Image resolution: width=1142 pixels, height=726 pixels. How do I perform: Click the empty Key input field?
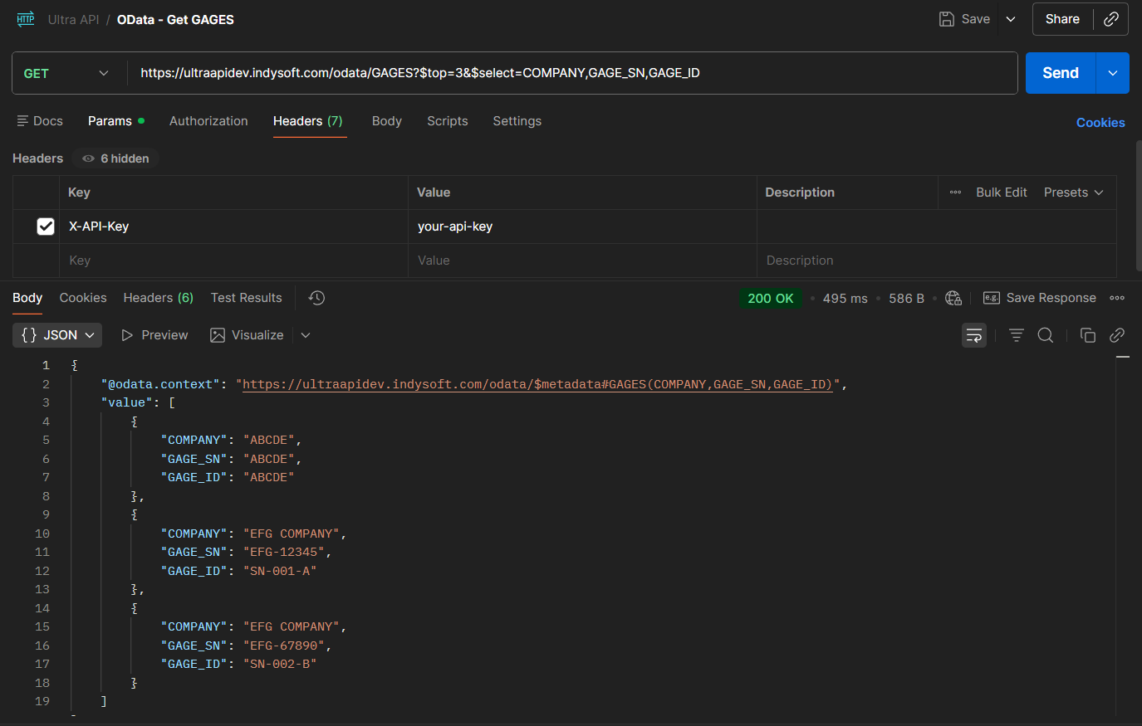pyautogui.click(x=233, y=261)
